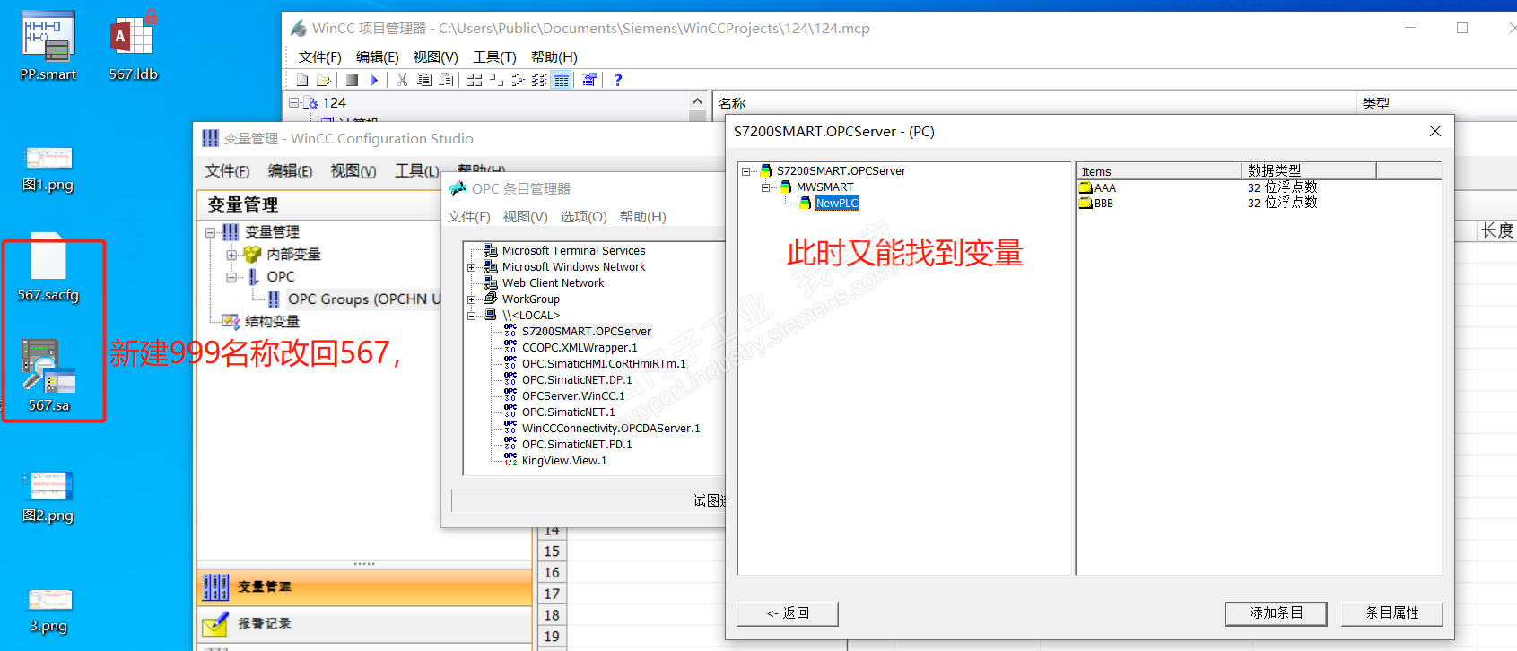
Task: Open the 报警记录 navigation bar button
Action: 364,624
